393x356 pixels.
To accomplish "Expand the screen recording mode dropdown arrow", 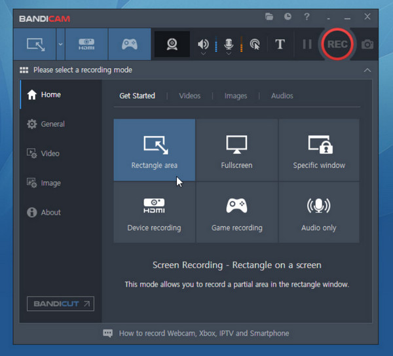I will click(x=60, y=44).
